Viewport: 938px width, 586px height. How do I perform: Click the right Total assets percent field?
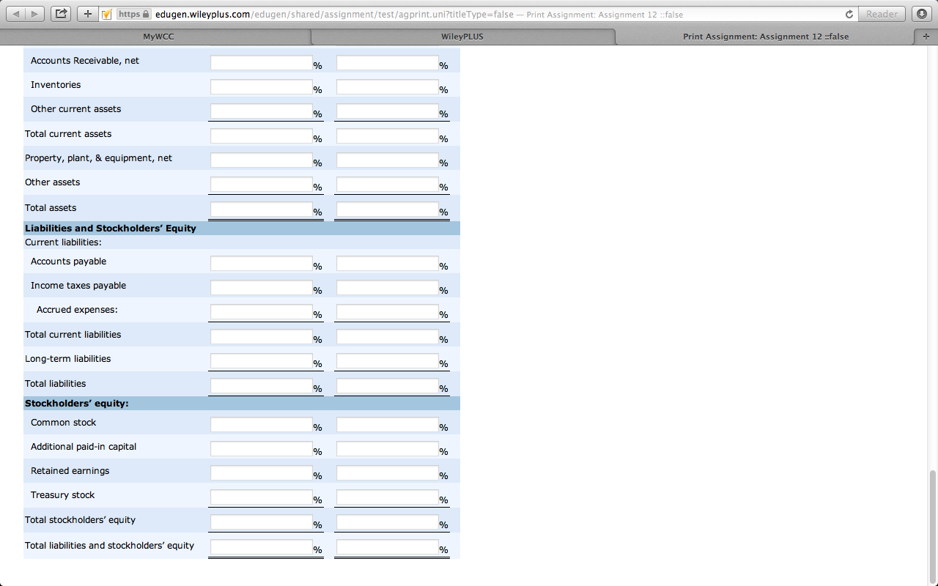pyautogui.click(x=388, y=209)
